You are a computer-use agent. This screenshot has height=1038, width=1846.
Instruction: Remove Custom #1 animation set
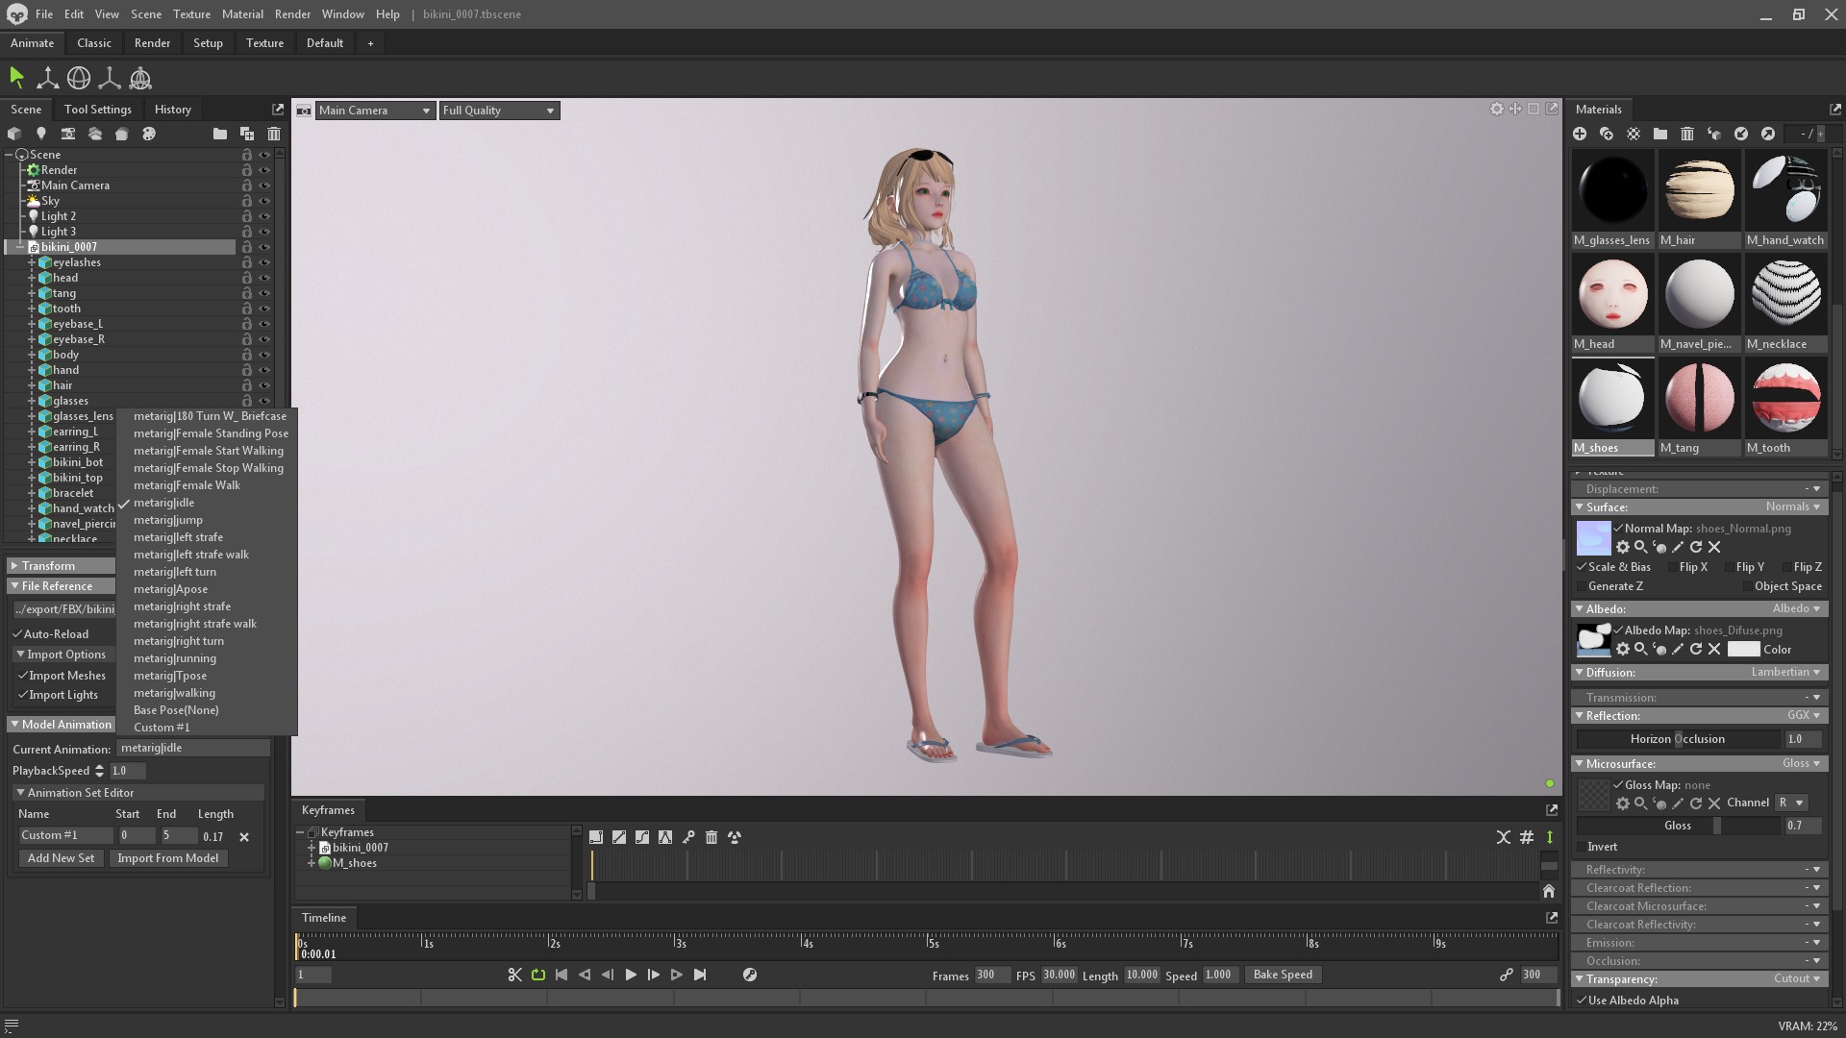click(x=244, y=837)
